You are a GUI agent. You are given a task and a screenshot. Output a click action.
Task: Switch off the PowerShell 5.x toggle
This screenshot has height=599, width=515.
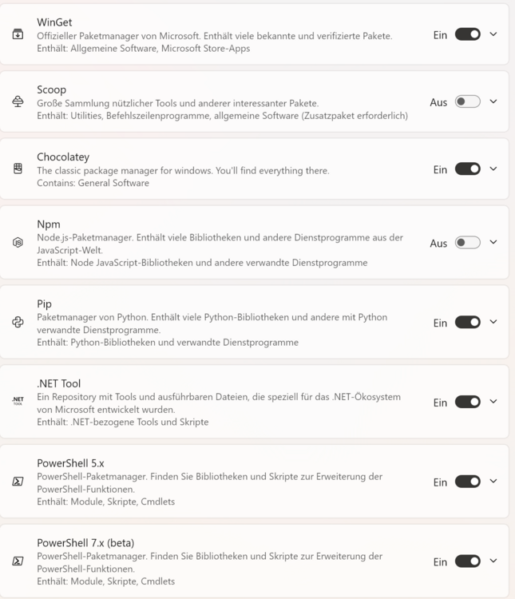[x=467, y=482]
